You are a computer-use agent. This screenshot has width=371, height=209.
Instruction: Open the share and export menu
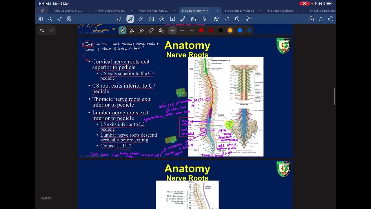click(321, 19)
